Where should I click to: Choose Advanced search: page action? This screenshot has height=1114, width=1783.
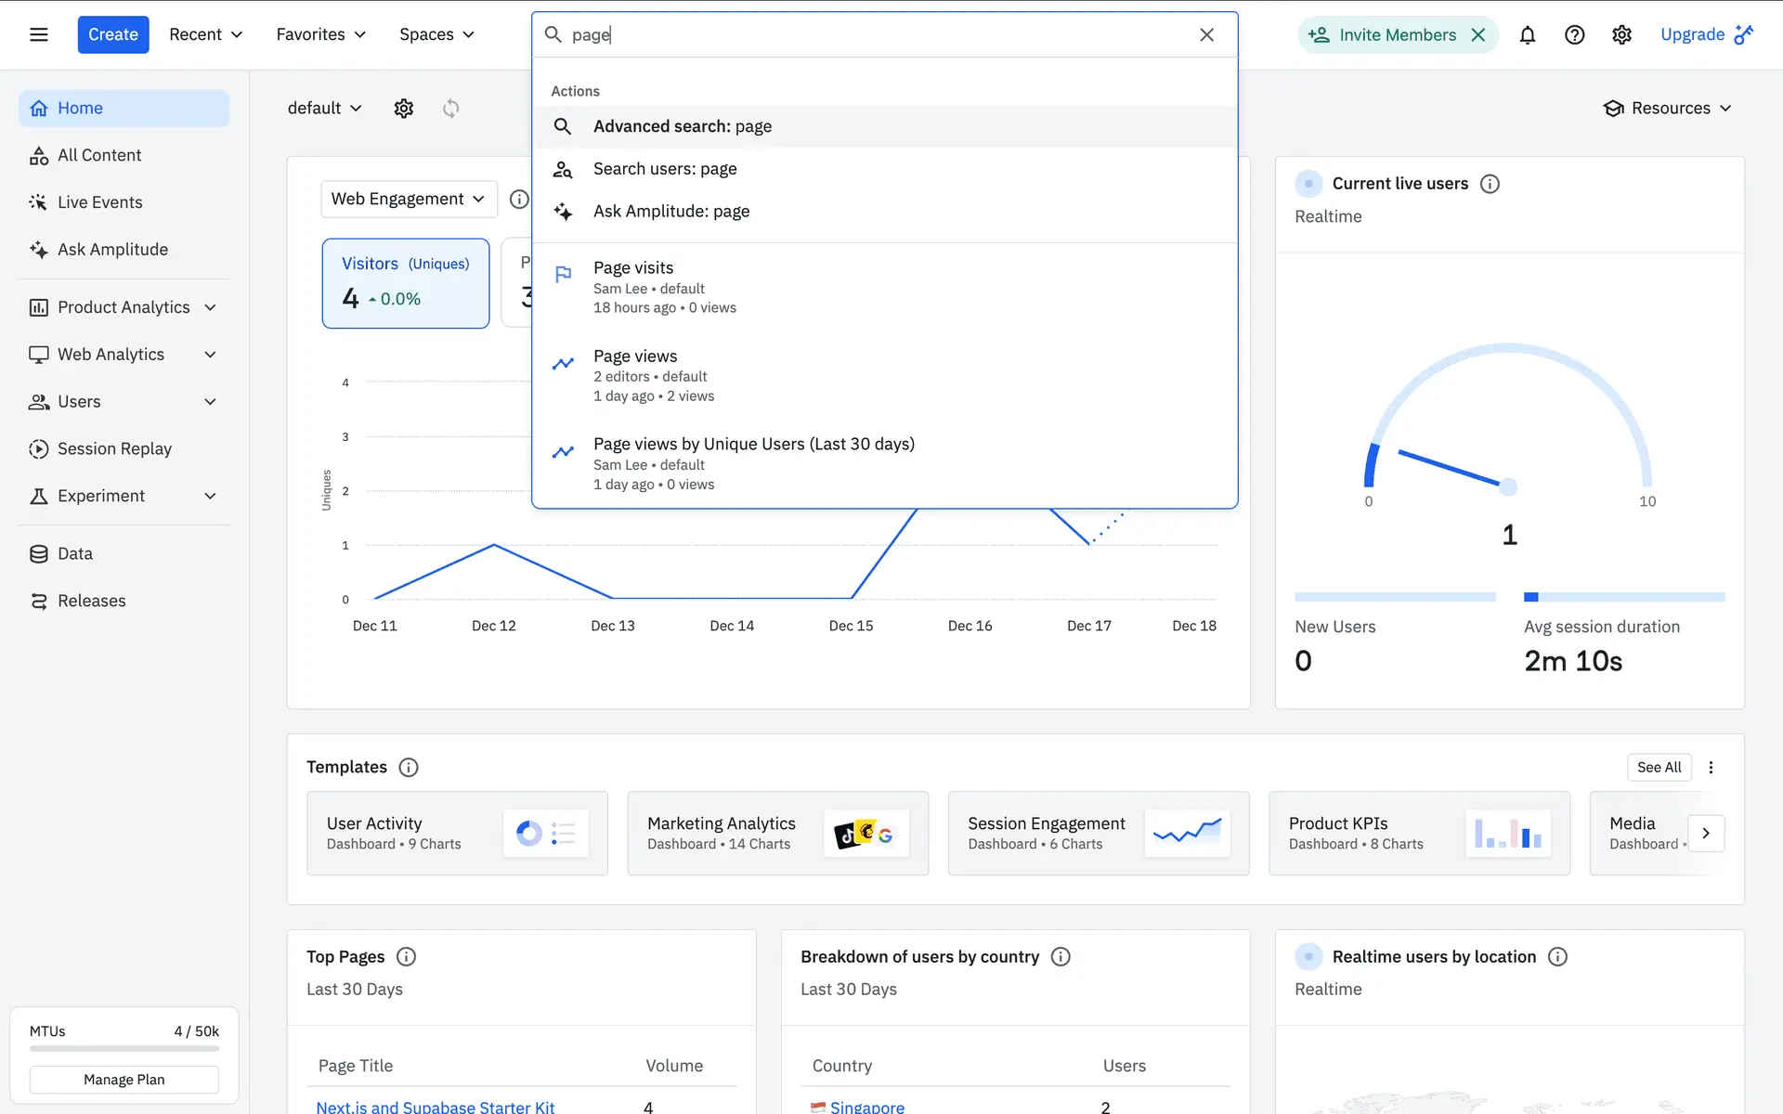(x=683, y=126)
